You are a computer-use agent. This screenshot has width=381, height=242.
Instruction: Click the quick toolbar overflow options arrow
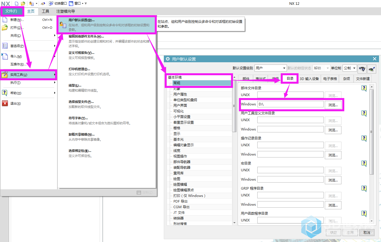[86, 4]
